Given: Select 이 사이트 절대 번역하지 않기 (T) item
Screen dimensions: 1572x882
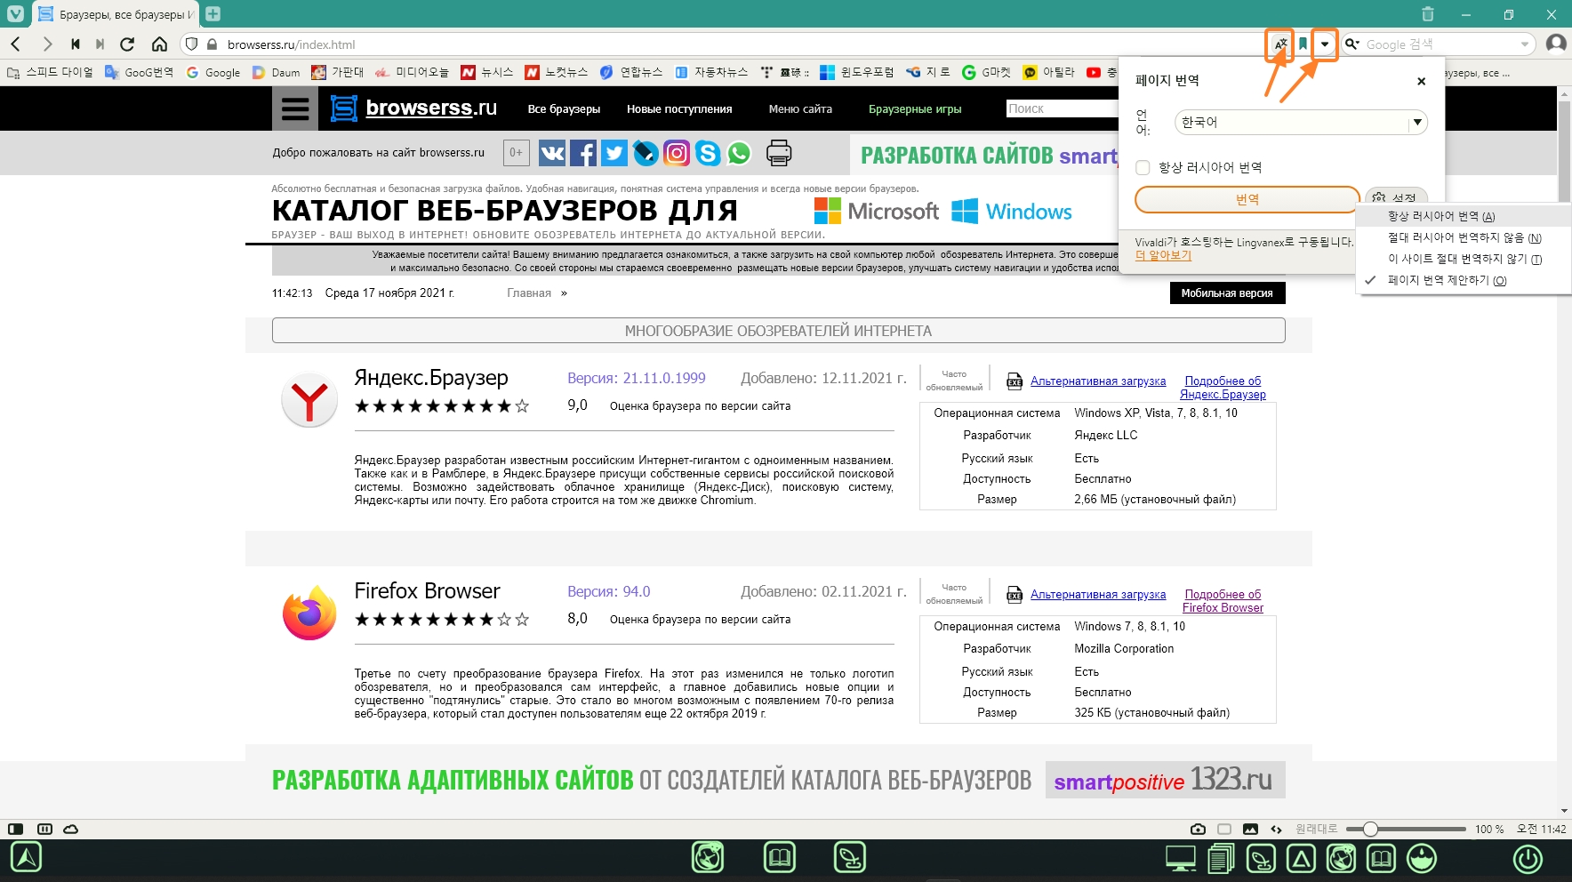Looking at the screenshot, I should pos(1464,259).
